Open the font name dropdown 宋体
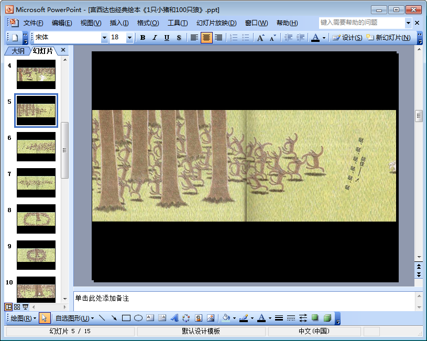Screen dimensions: 427x341 pyautogui.click(x=105, y=38)
